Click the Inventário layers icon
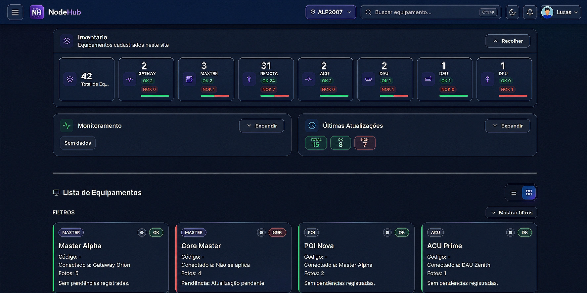Image resolution: width=587 pixels, height=293 pixels. pos(67,41)
